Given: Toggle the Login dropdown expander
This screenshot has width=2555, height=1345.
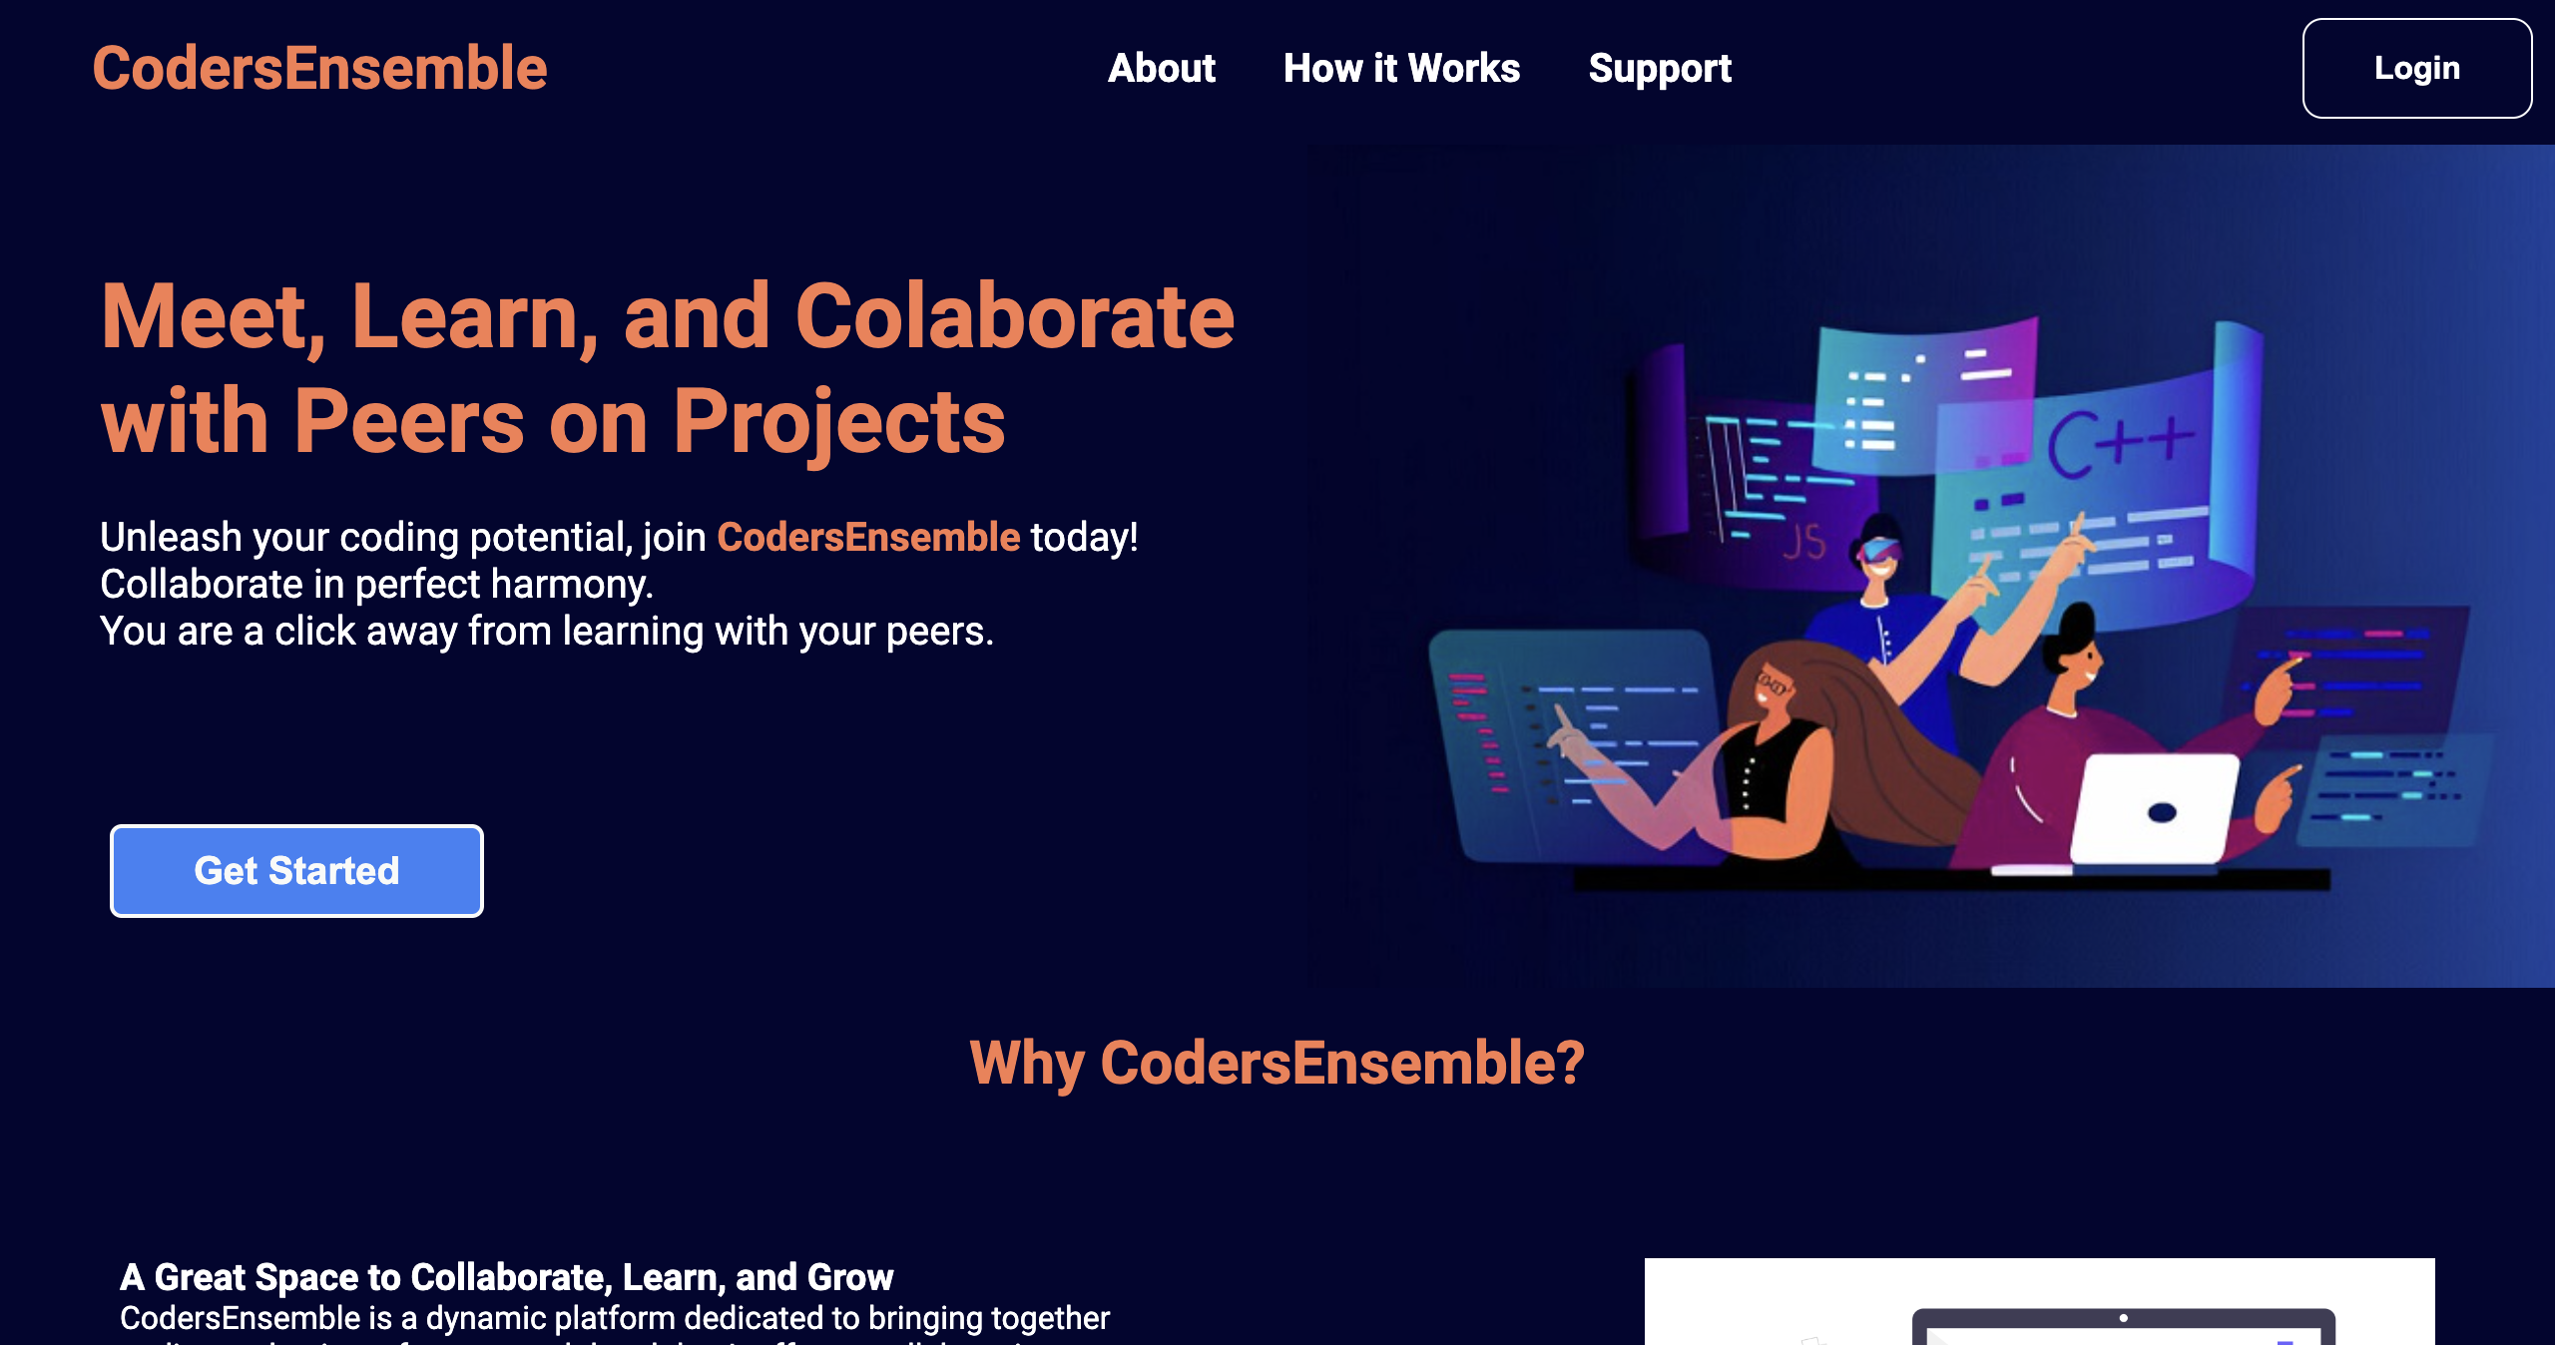Looking at the screenshot, I should (2414, 68).
